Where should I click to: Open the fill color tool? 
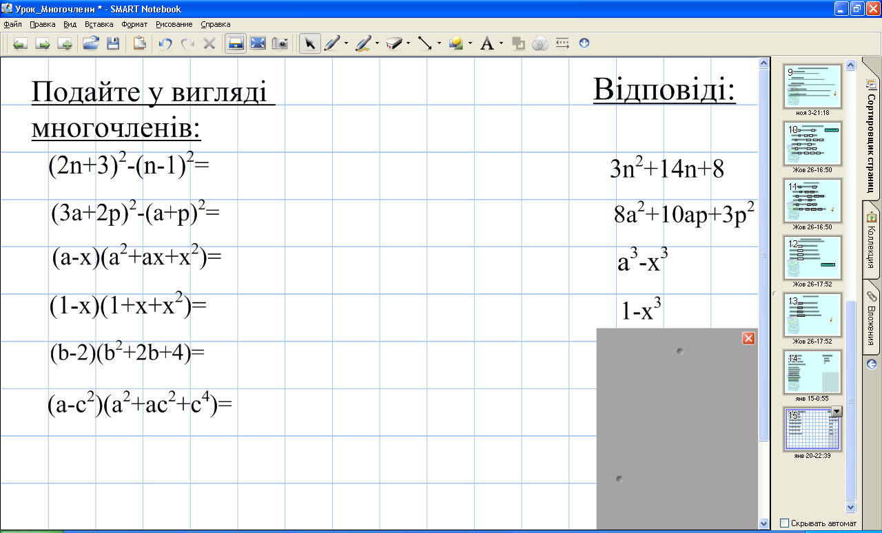tap(519, 44)
